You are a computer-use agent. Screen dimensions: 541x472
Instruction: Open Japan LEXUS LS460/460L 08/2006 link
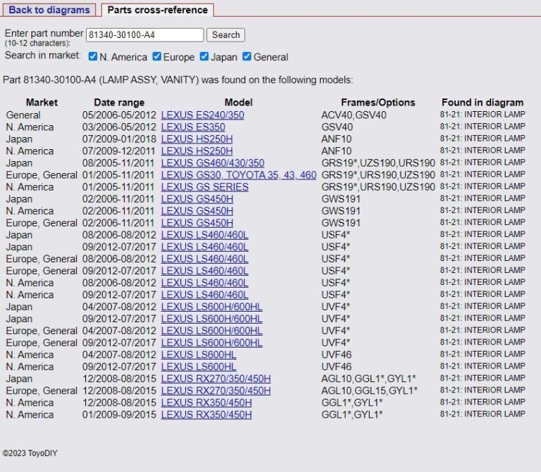pos(204,235)
